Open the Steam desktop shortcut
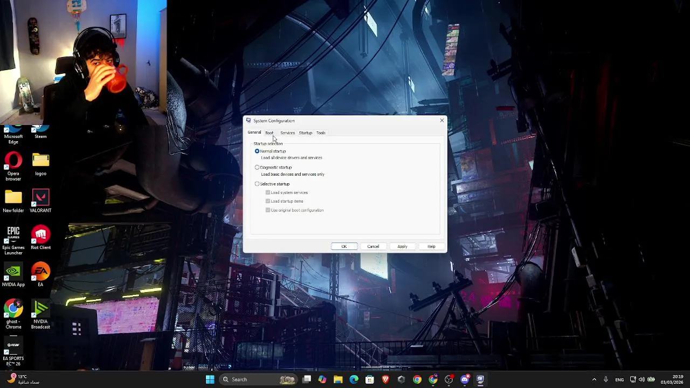The width and height of the screenshot is (690, 388). (40, 133)
